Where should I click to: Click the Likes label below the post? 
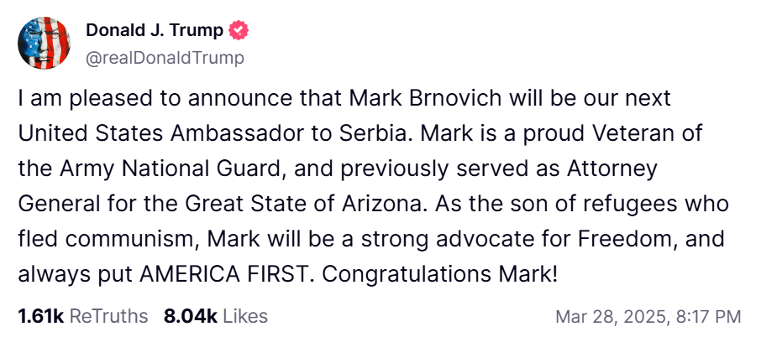245,316
